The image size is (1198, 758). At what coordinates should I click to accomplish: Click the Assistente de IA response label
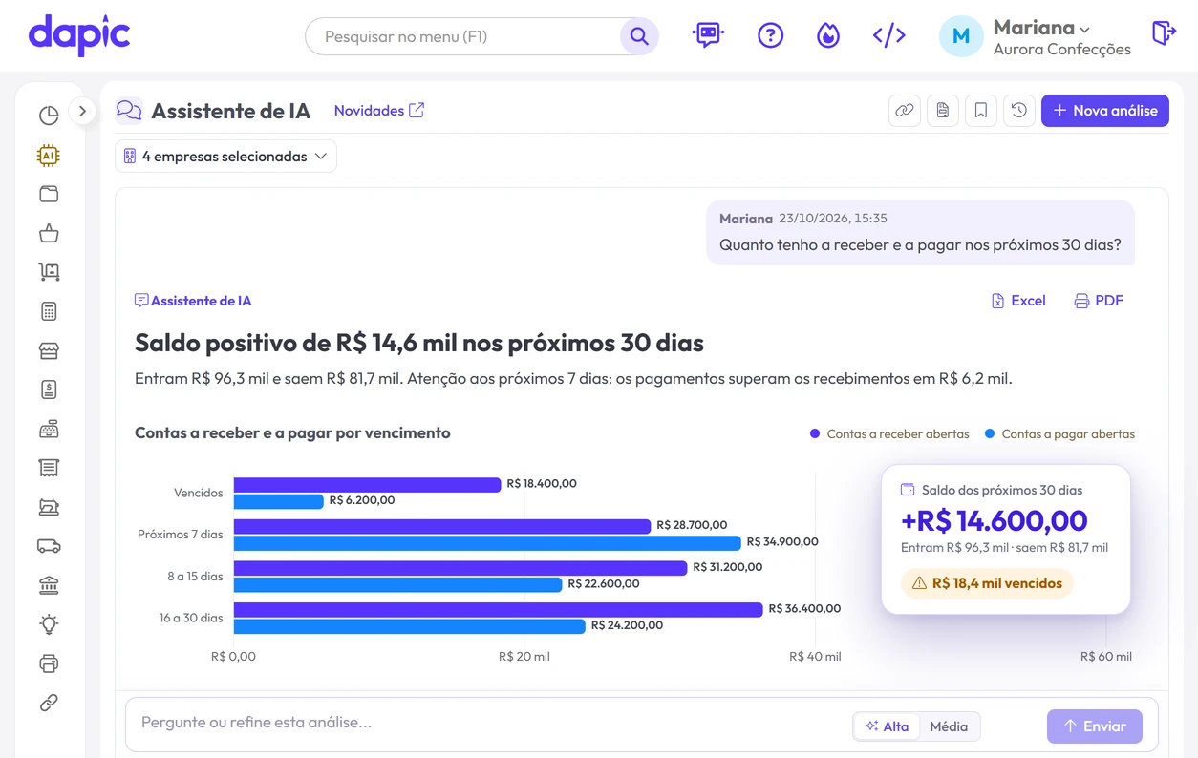tap(193, 301)
